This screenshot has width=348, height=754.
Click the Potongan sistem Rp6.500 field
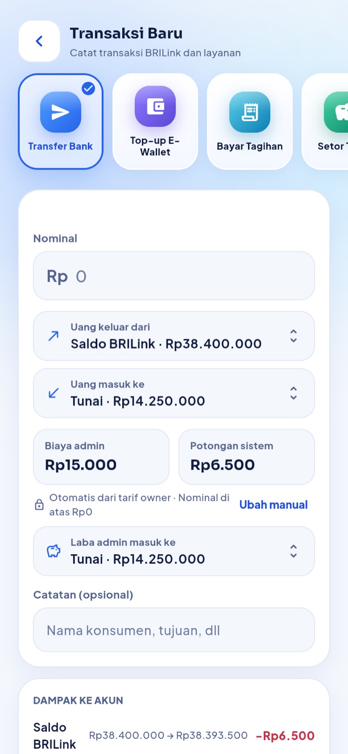246,457
